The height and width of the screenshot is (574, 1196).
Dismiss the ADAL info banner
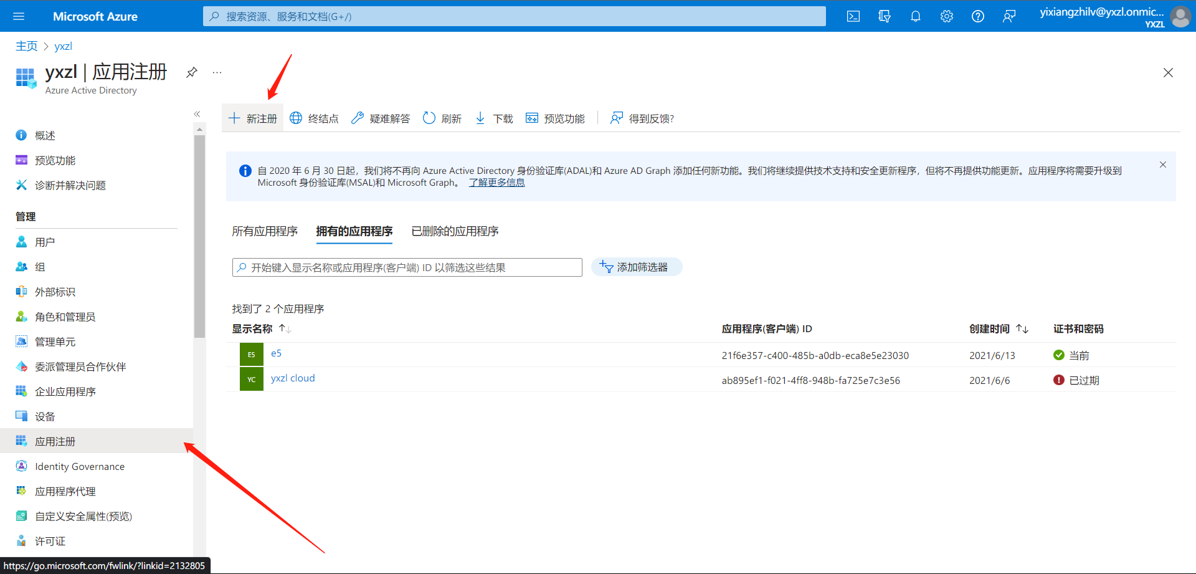[1162, 165]
